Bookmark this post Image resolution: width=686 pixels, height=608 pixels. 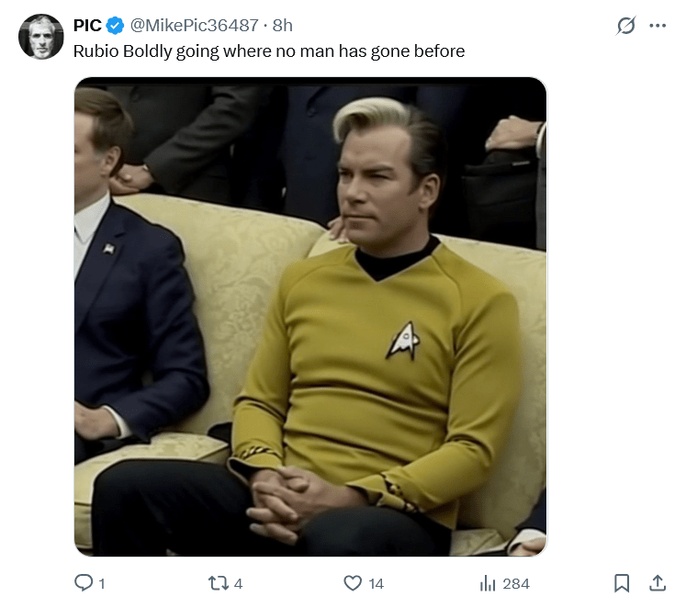coord(622,583)
